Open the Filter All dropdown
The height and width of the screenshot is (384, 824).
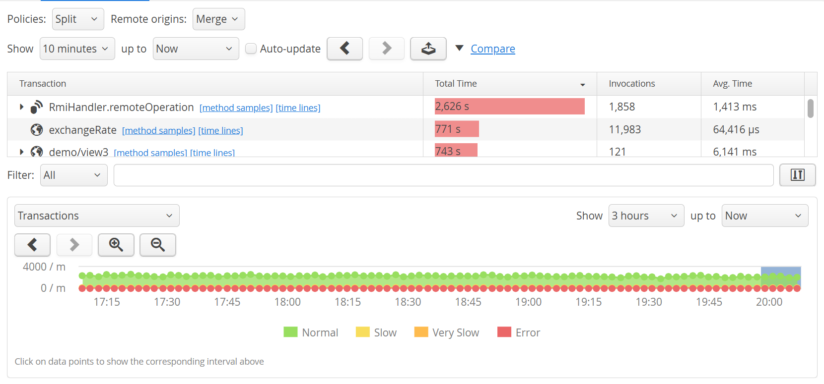coord(73,175)
